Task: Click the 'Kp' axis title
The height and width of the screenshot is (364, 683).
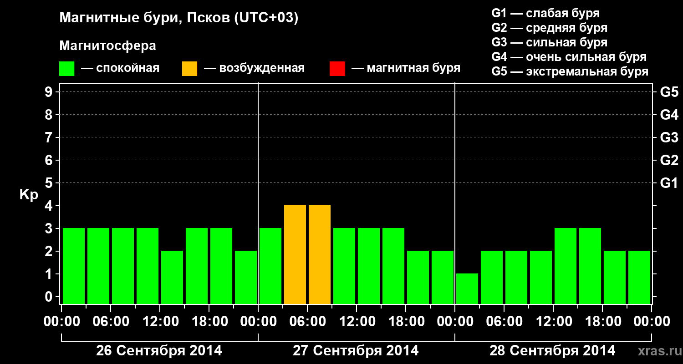Action: (29, 195)
